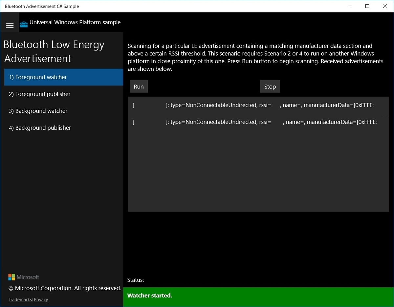Click Microsoft Corporation copyright text
The height and width of the screenshot is (307, 394).
65,288
